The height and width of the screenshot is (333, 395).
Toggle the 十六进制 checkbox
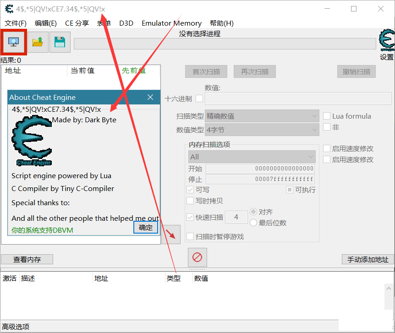tap(199, 98)
